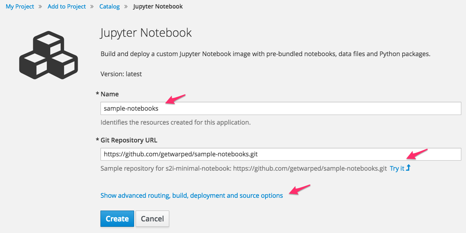Cancel the Jupyter Notebook creation
The image size is (466, 233).
tap(152, 219)
